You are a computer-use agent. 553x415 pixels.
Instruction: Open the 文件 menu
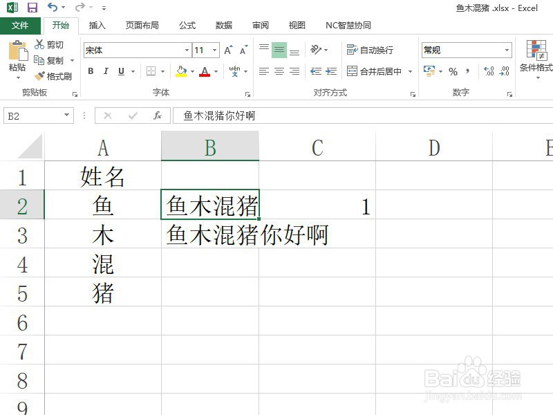(21, 25)
